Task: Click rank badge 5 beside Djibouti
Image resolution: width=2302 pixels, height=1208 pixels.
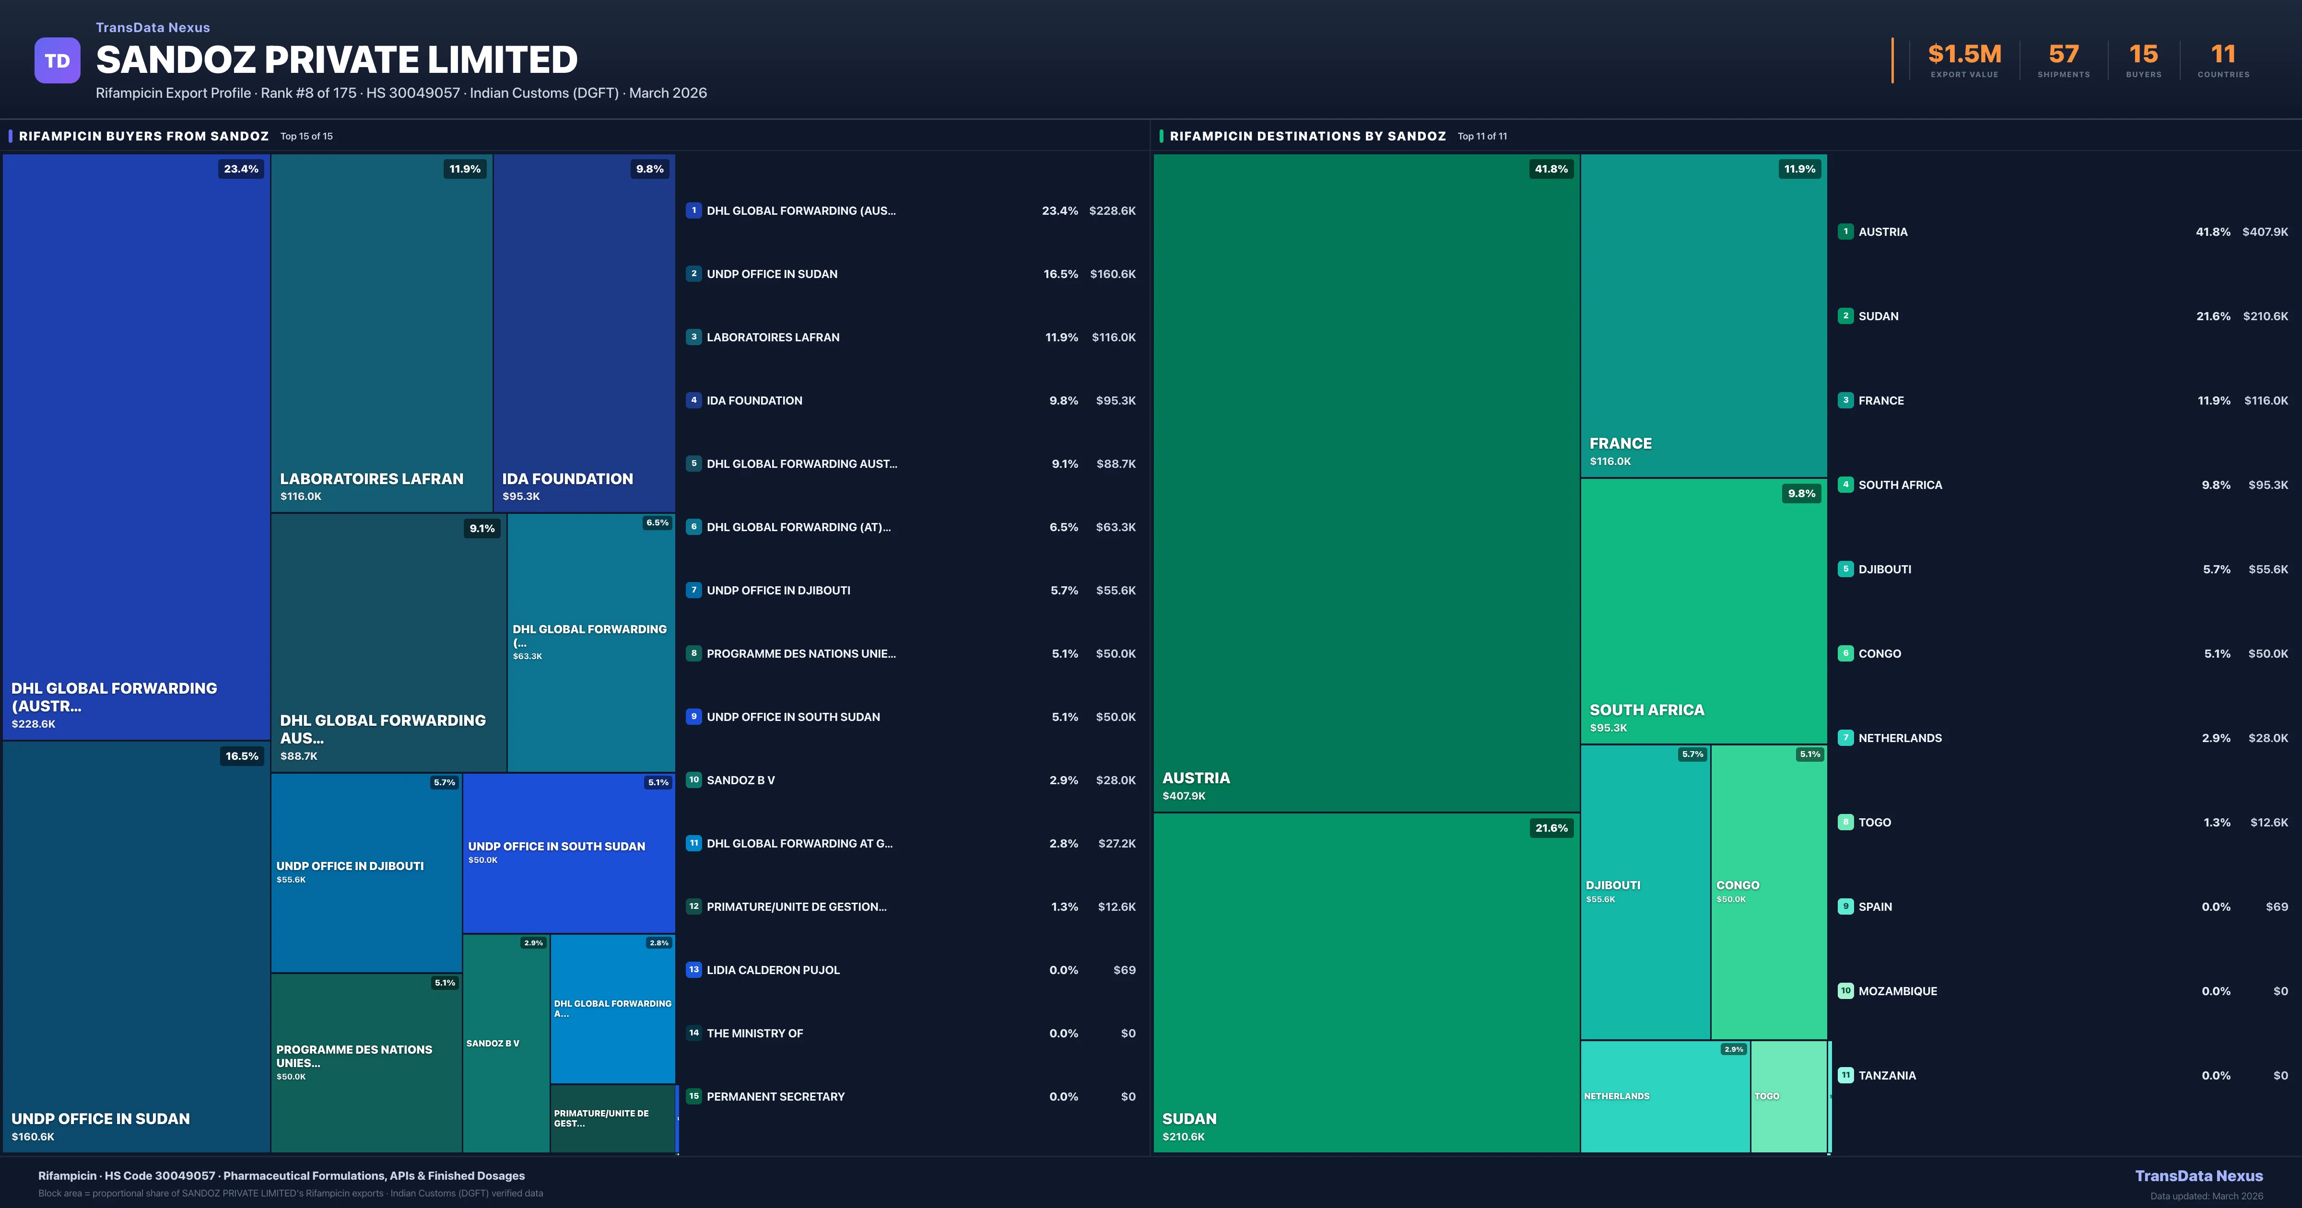Action: point(1845,569)
